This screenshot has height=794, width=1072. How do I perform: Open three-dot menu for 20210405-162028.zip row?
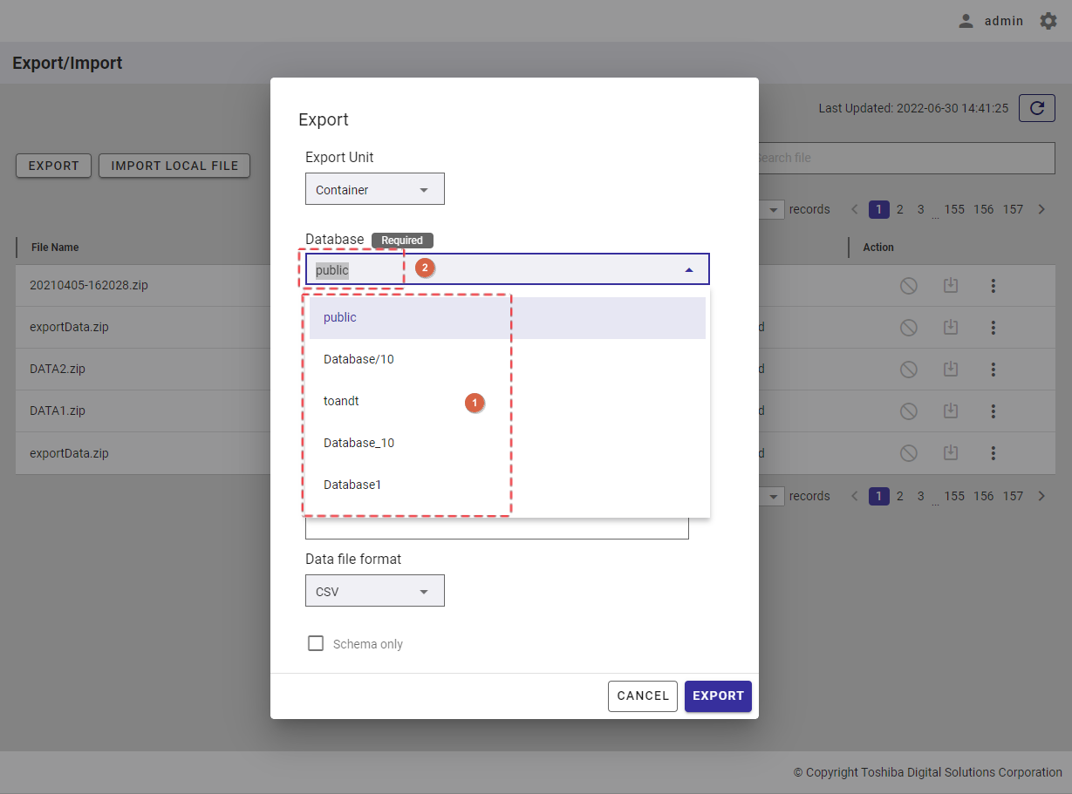click(x=993, y=286)
